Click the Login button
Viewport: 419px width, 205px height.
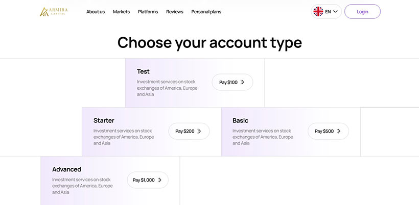click(x=362, y=11)
